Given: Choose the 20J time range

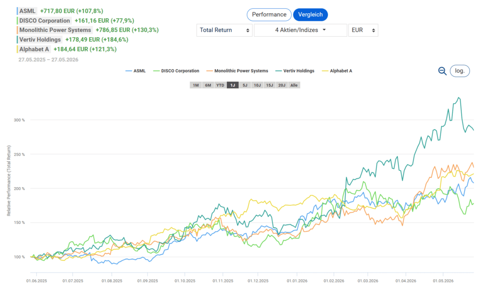Looking at the screenshot, I should [282, 85].
